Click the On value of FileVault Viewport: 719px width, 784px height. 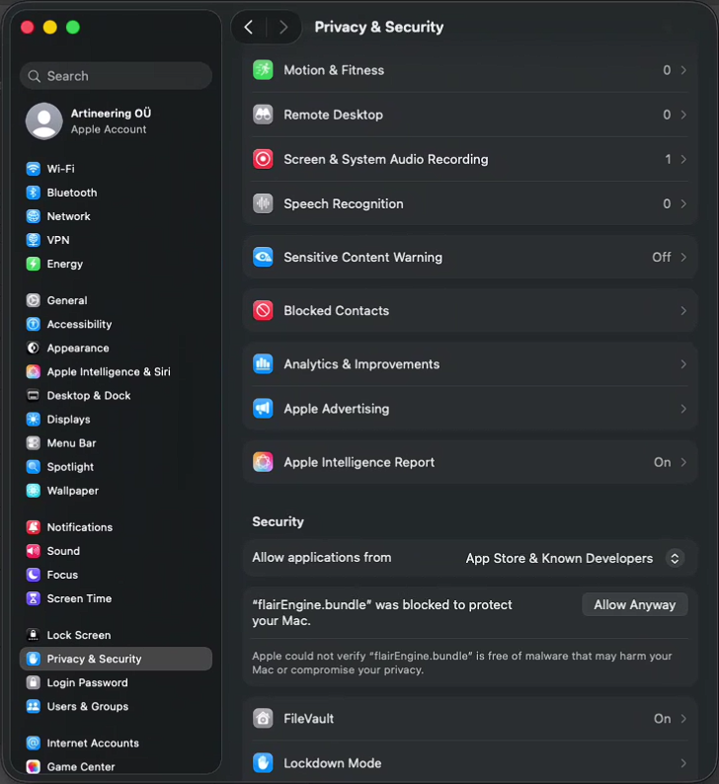coord(662,719)
